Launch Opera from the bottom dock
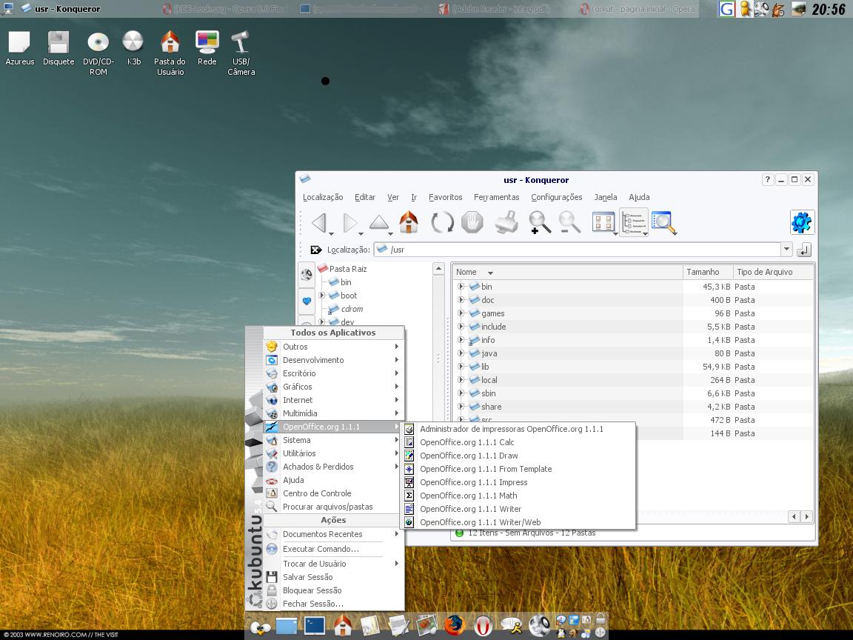 coord(483,626)
